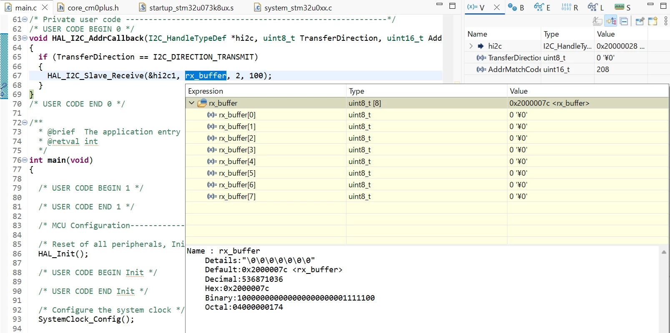Click the Show Type Names toolbar icon
This screenshot has width=670, height=333.
pyautogui.click(x=597, y=21)
